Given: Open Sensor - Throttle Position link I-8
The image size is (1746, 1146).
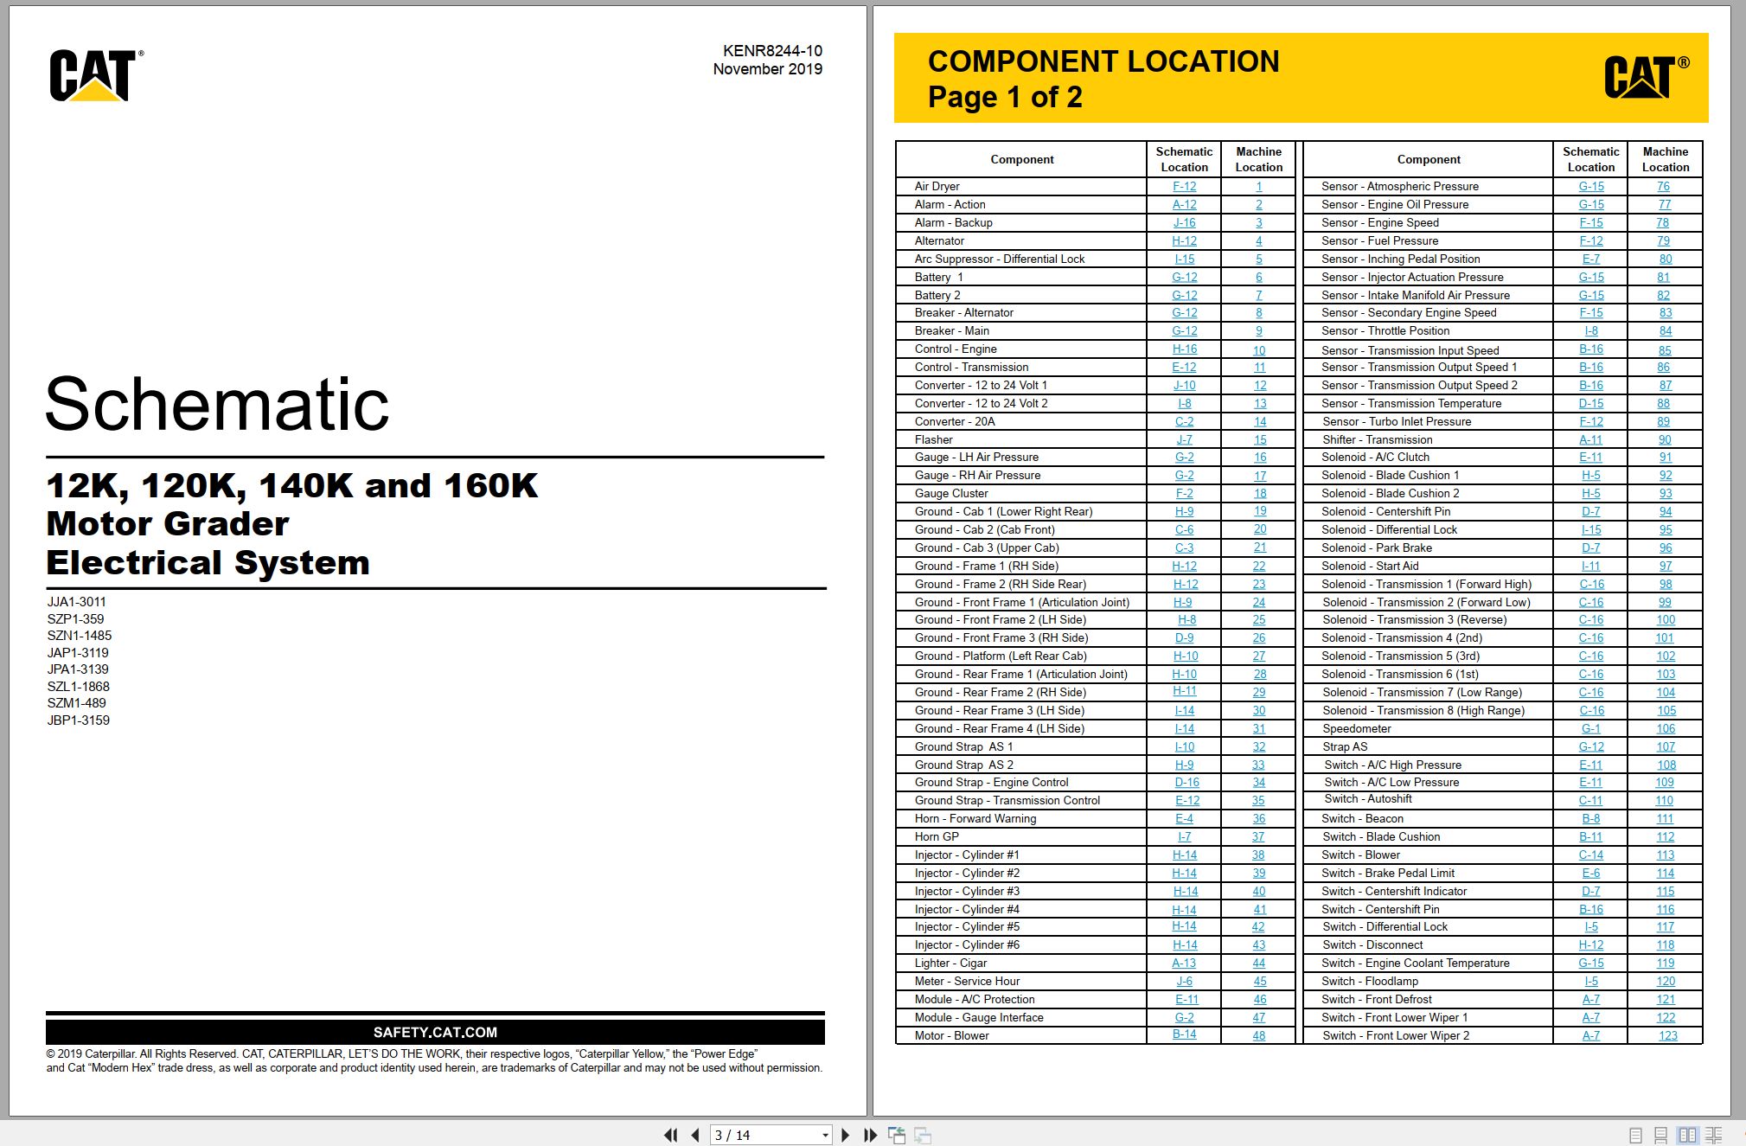Looking at the screenshot, I should 1590,330.
